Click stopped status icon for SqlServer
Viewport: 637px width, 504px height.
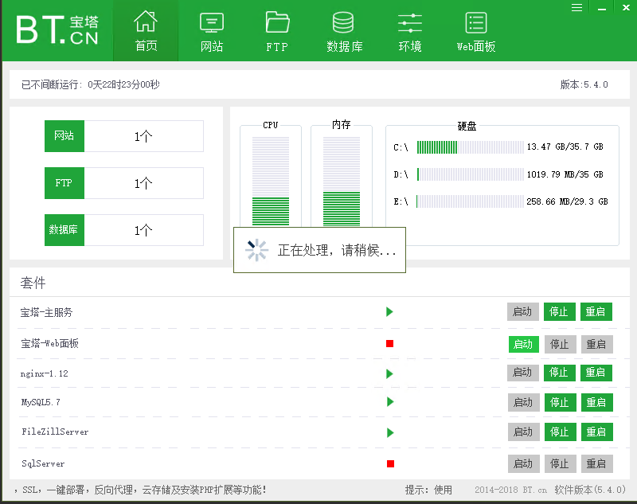(390, 464)
